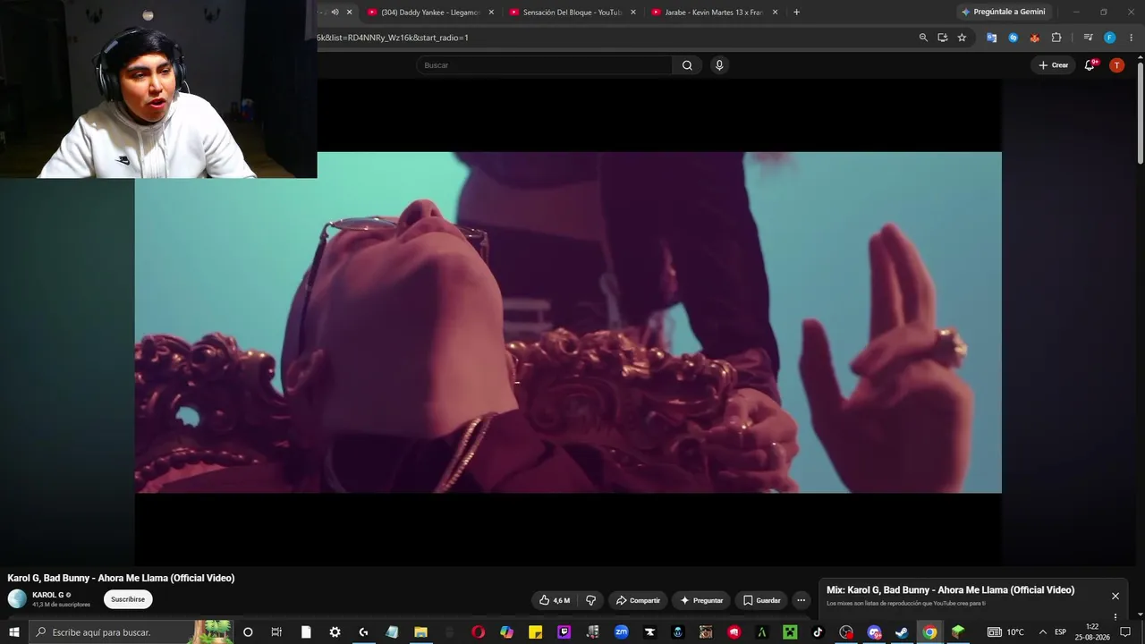Open Twitch on taskbar
The image size is (1145, 644).
point(564,632)
